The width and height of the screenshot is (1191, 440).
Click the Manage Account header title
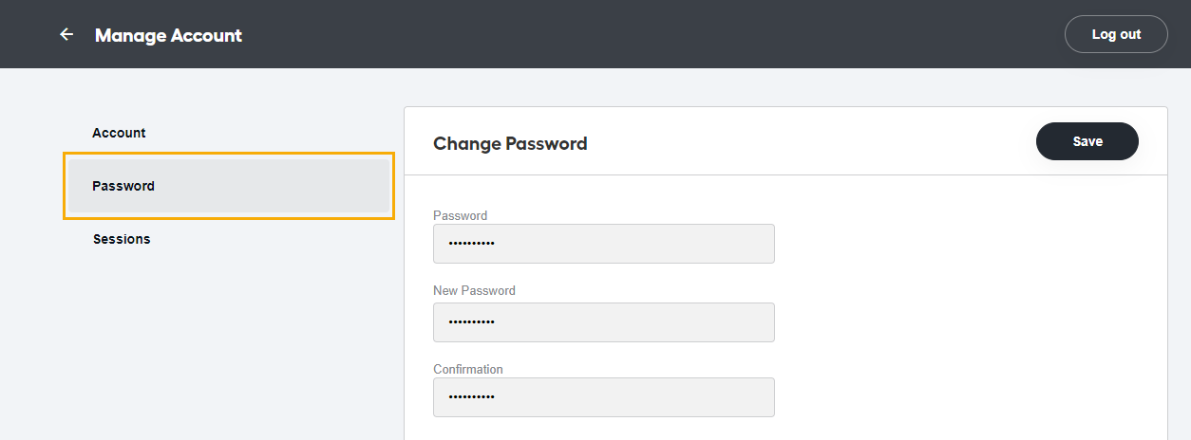[x=168, y=35]
